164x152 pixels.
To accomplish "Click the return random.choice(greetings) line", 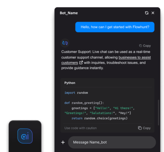I will [x=99, y=118].
